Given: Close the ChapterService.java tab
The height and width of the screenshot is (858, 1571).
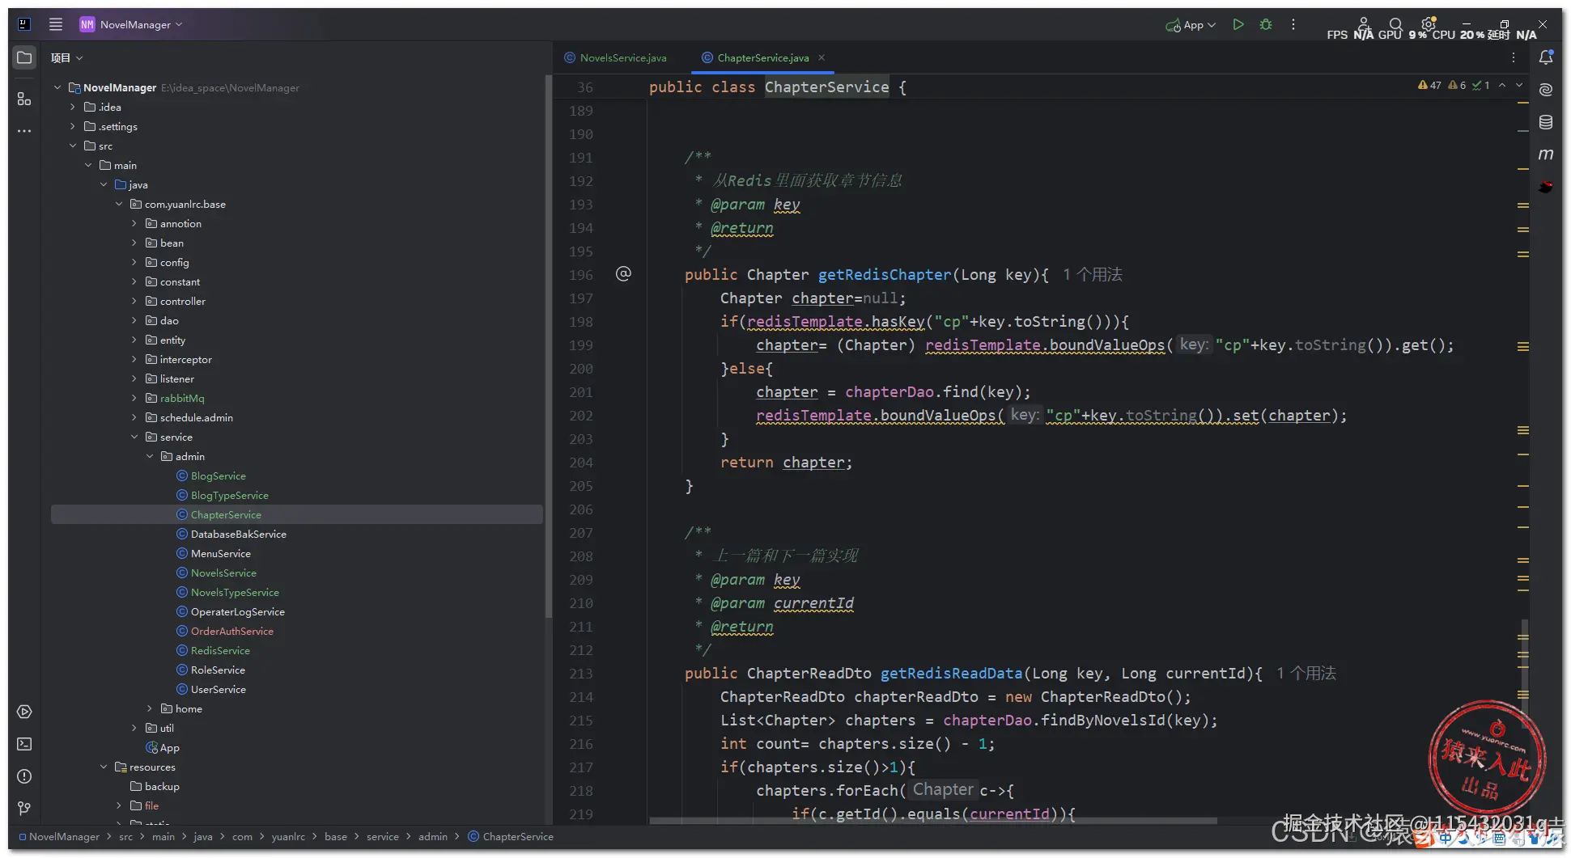Looking at the screenshot, I should pos(822,57).
